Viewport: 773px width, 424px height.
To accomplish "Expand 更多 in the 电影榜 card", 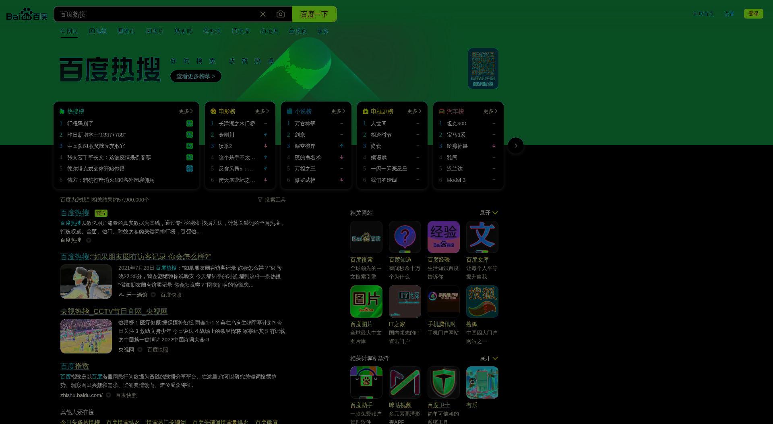I will [262, 111].
